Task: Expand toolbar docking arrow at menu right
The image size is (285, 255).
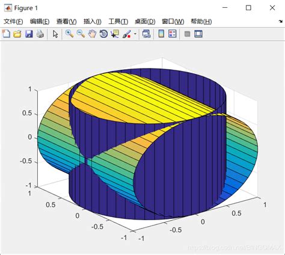Action: (x=281, y=21)
